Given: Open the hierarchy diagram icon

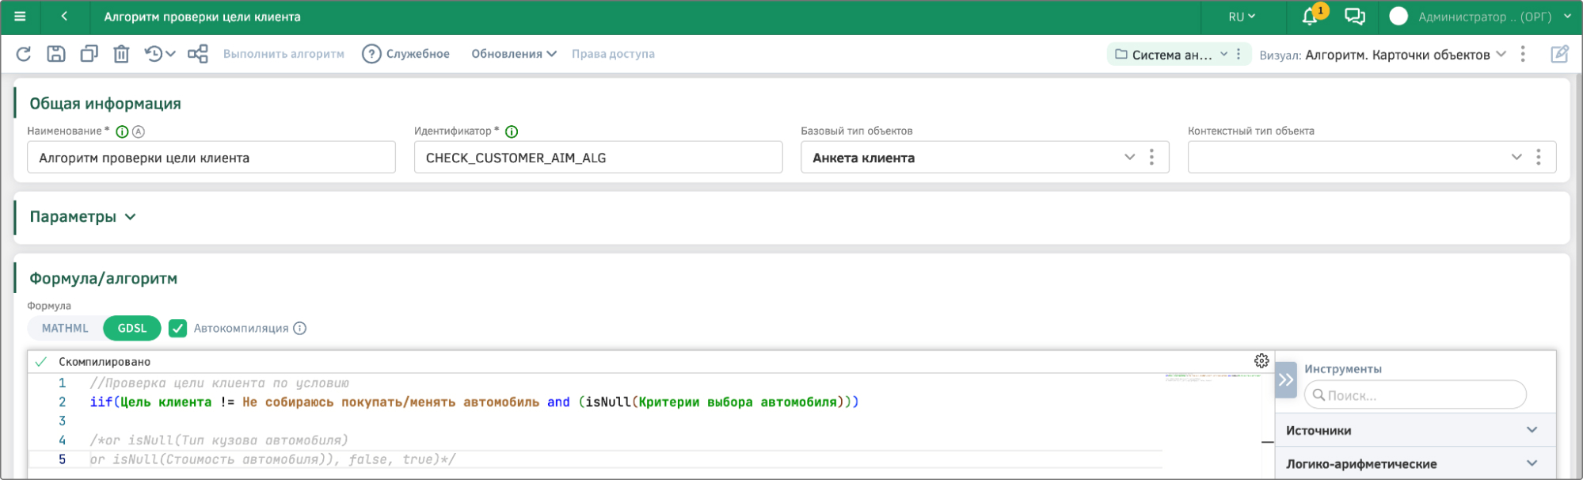Looking at the screenshot, I should click(197, 54).
